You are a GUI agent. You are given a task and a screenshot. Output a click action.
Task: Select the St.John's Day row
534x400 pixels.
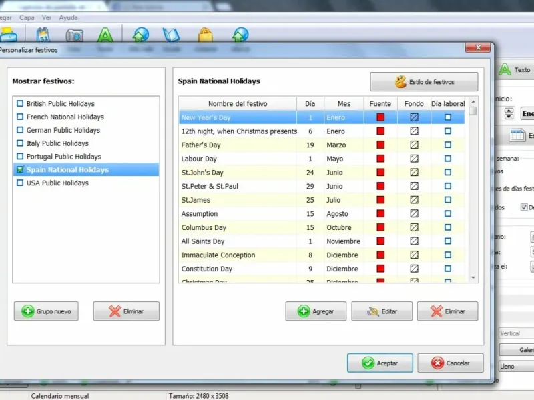pyautogui.click(x=322, y=173)
